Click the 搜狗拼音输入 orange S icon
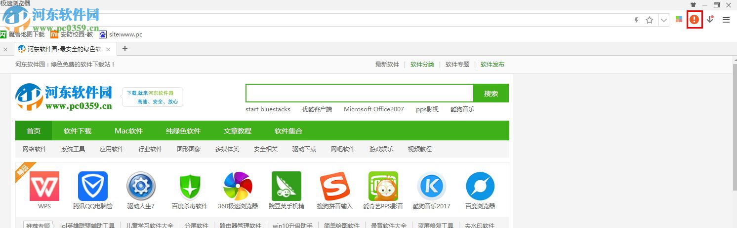 click(335, 186)
